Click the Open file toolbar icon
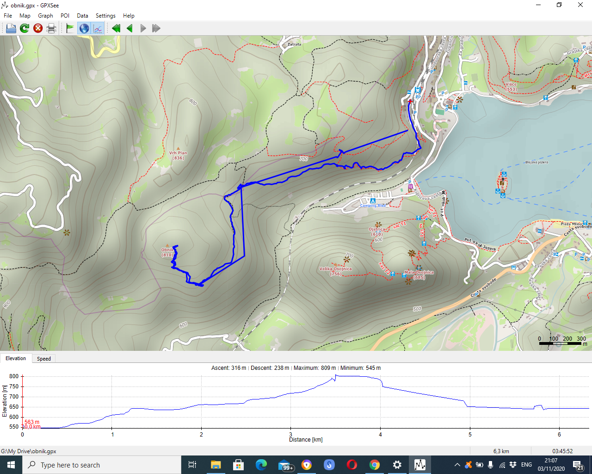The width and height of the screenshot is (592, 474). (11, 28)
